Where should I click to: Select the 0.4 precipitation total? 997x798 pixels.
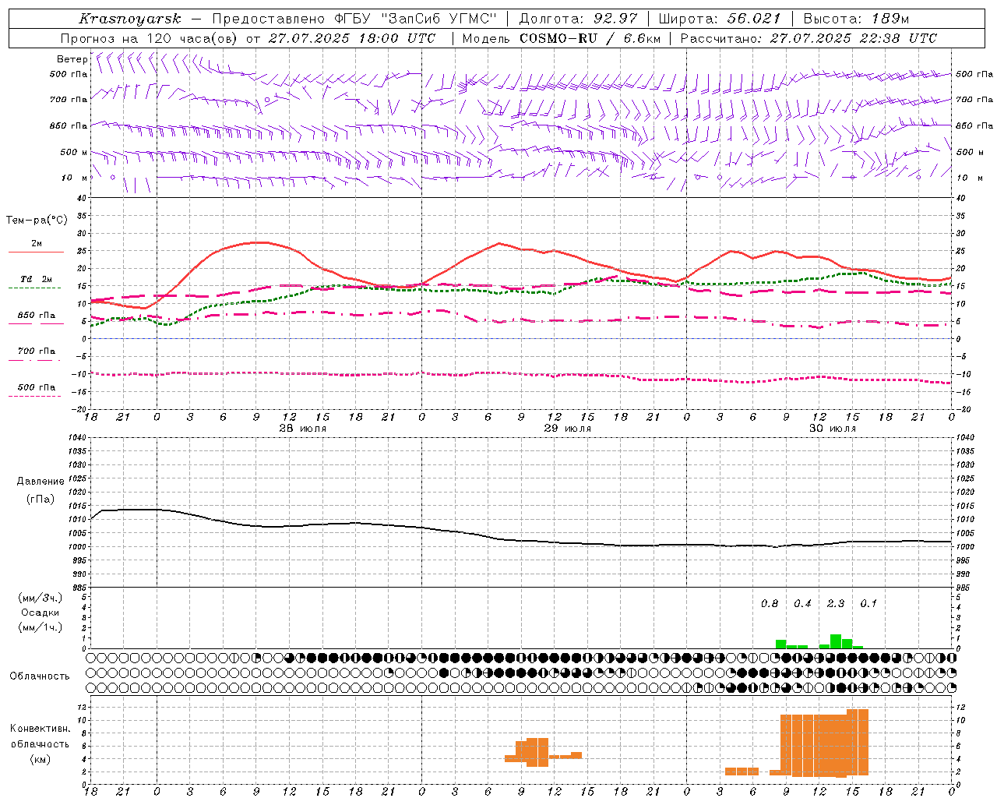(802, 604)
